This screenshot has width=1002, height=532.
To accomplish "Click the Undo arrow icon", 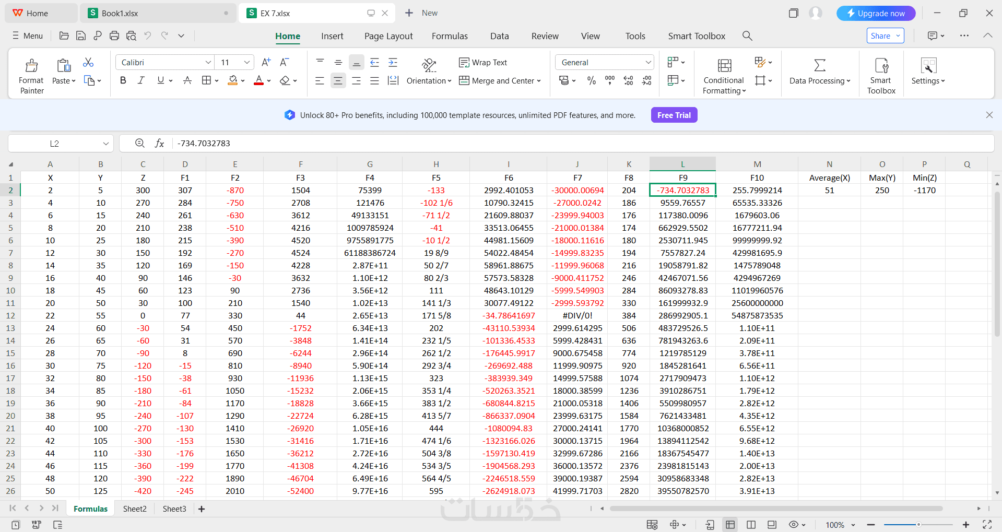I will pyautogui.click(x=148, y=36).
